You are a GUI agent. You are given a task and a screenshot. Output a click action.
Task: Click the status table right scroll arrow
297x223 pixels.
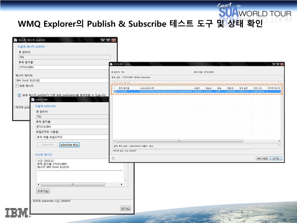(x=279, y=141)
